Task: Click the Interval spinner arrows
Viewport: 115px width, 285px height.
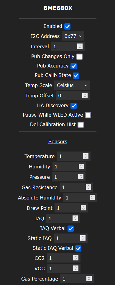Action: point(80,46)
